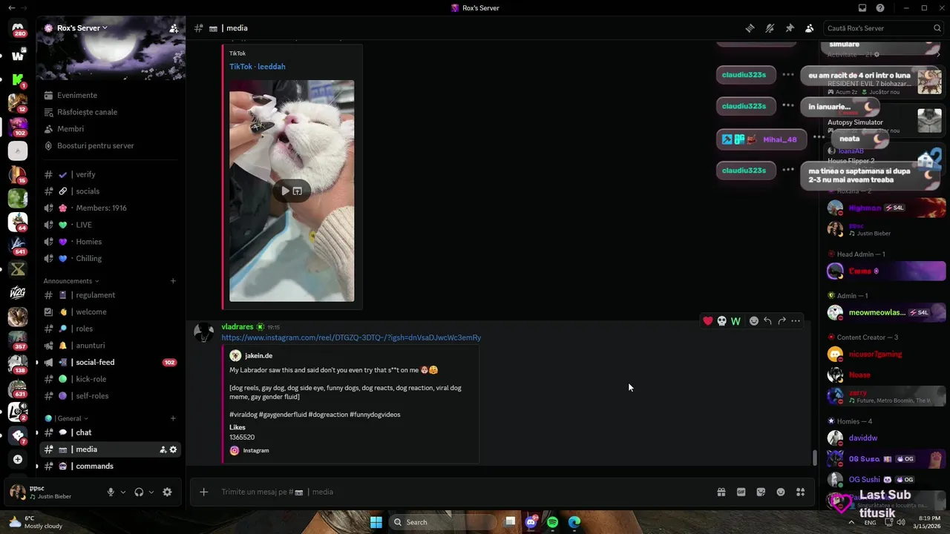This screenshot has width=950, height=534.
Task: Add channel to Announcements category plus
Action: coord(173,281)
